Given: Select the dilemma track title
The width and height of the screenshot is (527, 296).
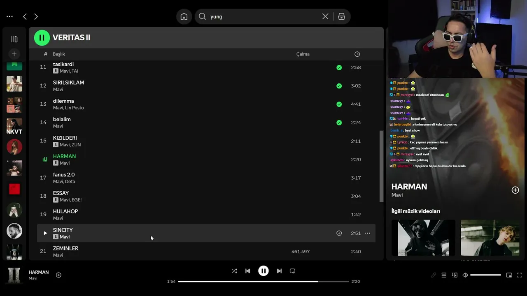Looking at the screenshot, I should pyautogui.click(x=63, y=101).
